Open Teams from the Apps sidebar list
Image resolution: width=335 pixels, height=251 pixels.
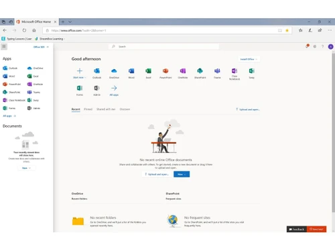tap(33, 92)
